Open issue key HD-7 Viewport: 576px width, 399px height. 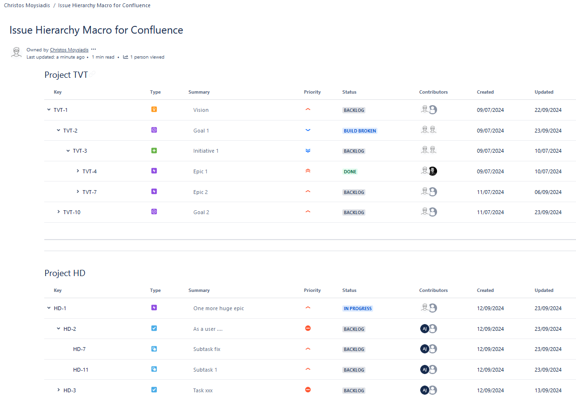point(79,349)
